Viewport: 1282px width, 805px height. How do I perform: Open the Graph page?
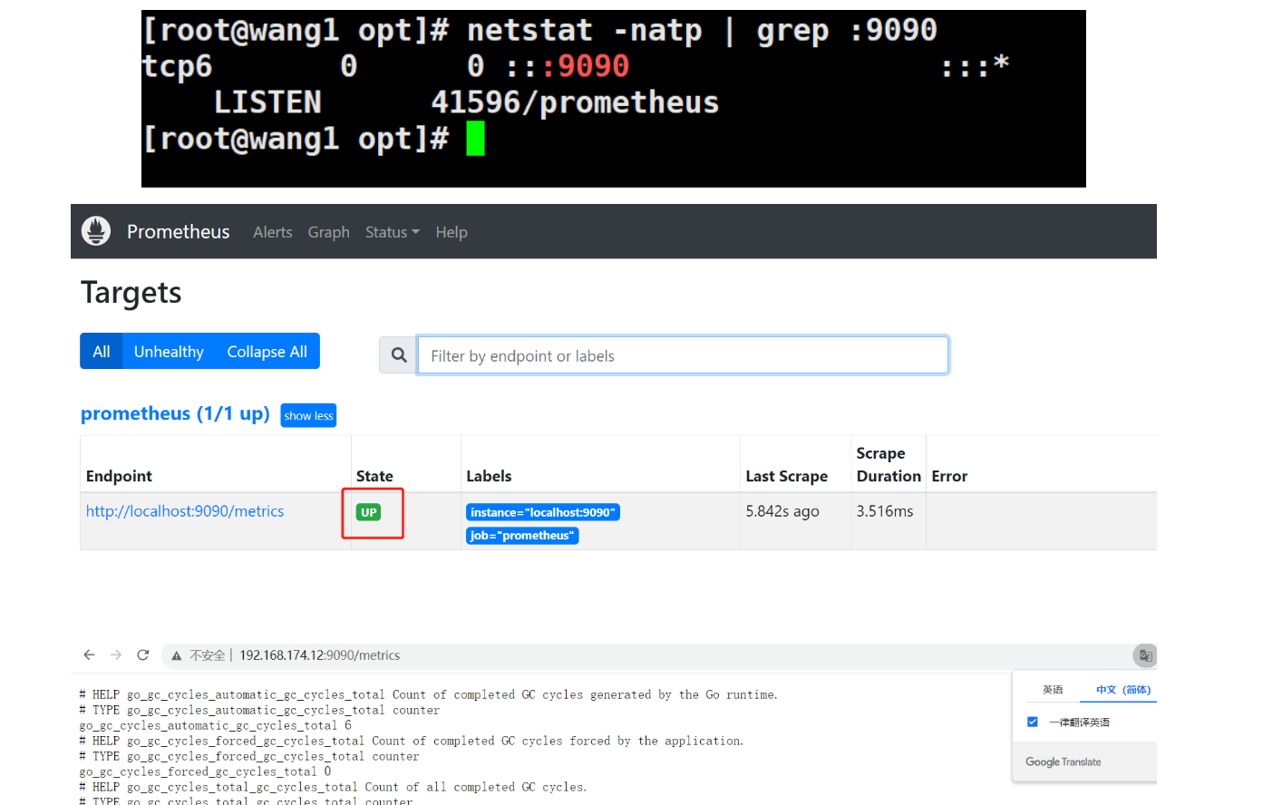click(328, 232)
